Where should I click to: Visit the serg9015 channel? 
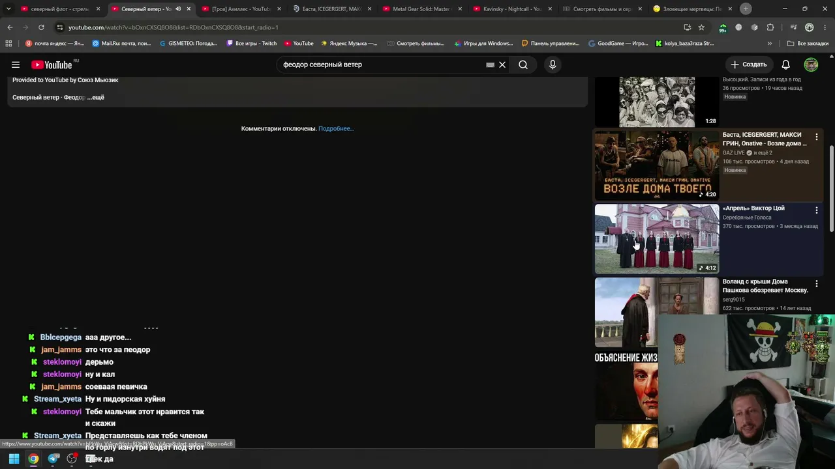[x=734, y=300]
